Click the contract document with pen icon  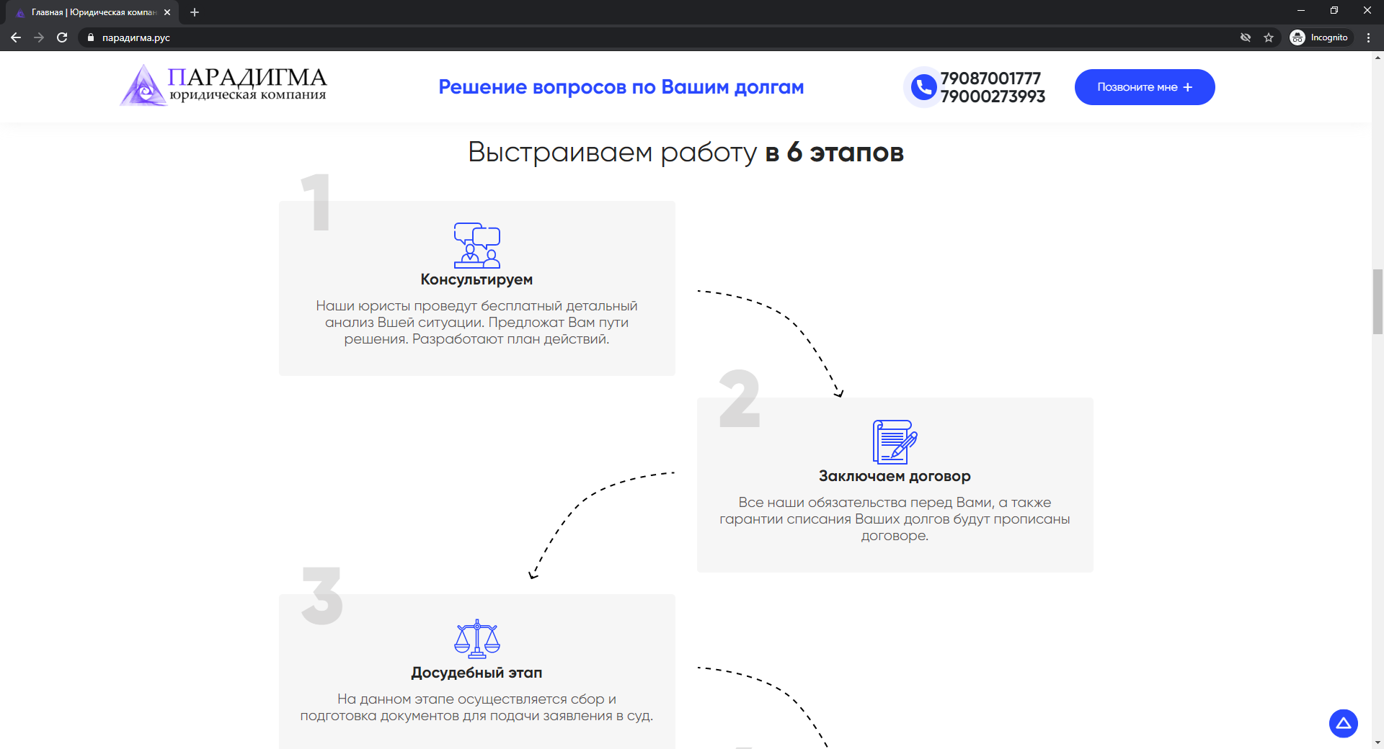[x=895, y=441]
